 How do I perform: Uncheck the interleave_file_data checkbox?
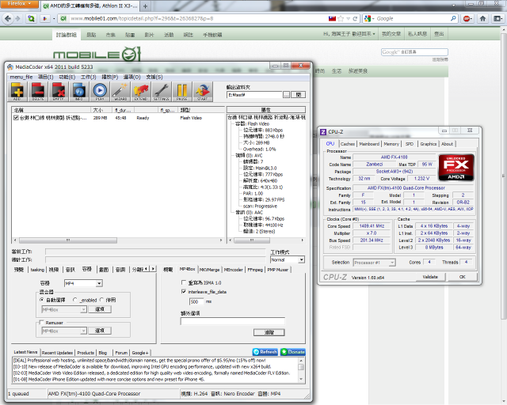pyautogui.click(x=184, y=292)
